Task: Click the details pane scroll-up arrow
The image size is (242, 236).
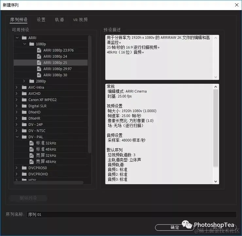Action: click(216, 87)
